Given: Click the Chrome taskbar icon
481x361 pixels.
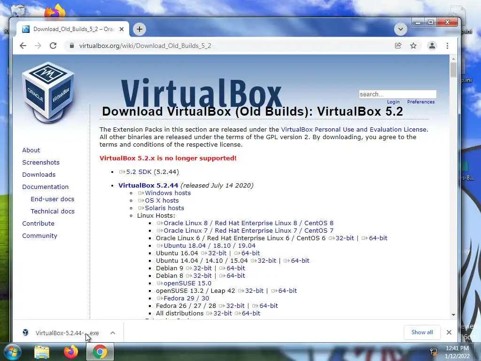Looking at the screenshot, I should coord(100,352).
